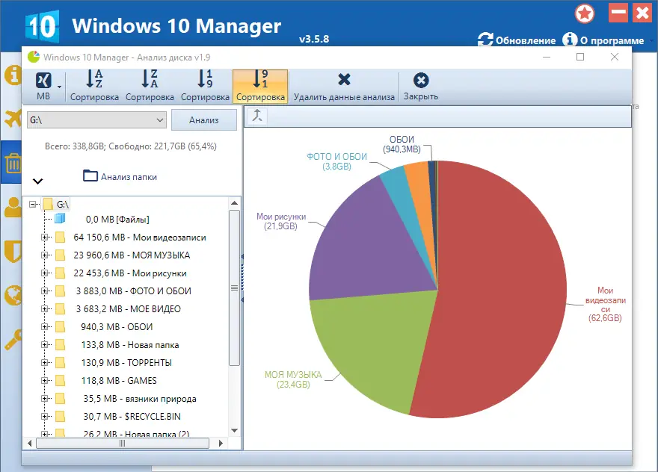Open the globe network sidebar section

pos(13,296)
